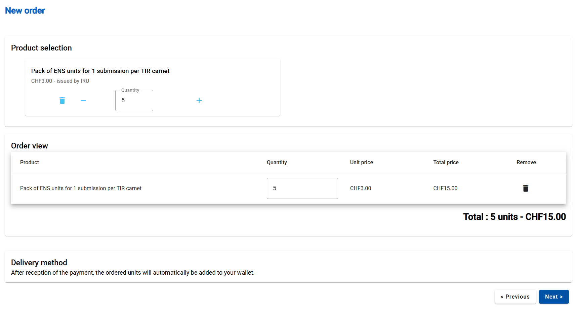Image resolution: width=577 pixels, height=309 pixels.
Task: Click the Remove column header
Action: coord(526,163)
